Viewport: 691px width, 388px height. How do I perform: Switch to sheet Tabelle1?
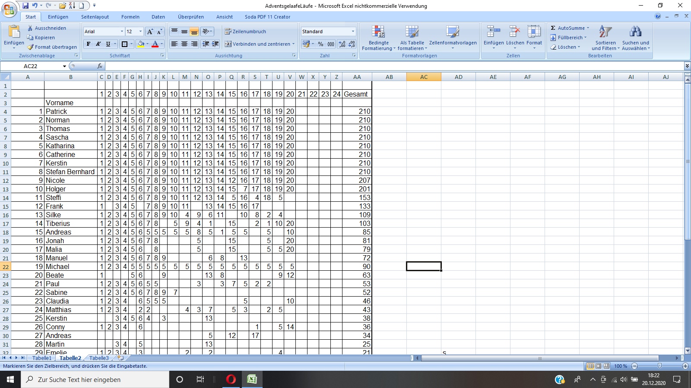click(42, 358)
